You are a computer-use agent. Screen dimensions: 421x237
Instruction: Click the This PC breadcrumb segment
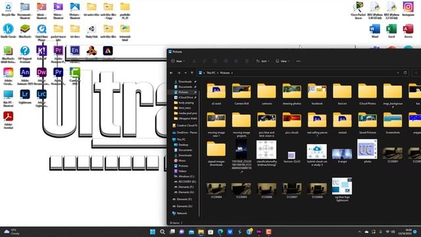211,73
